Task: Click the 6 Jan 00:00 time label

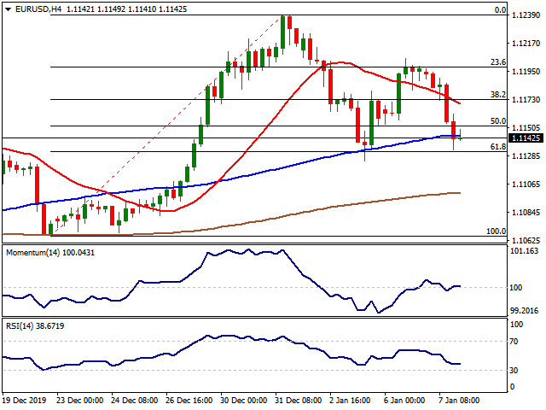Action: click(x=404, y=400)
